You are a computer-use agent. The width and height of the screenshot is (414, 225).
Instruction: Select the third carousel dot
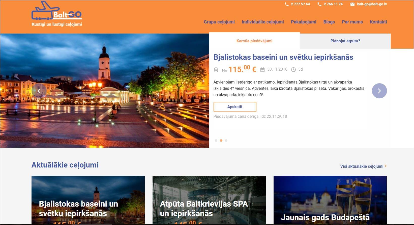click(226, 140)
